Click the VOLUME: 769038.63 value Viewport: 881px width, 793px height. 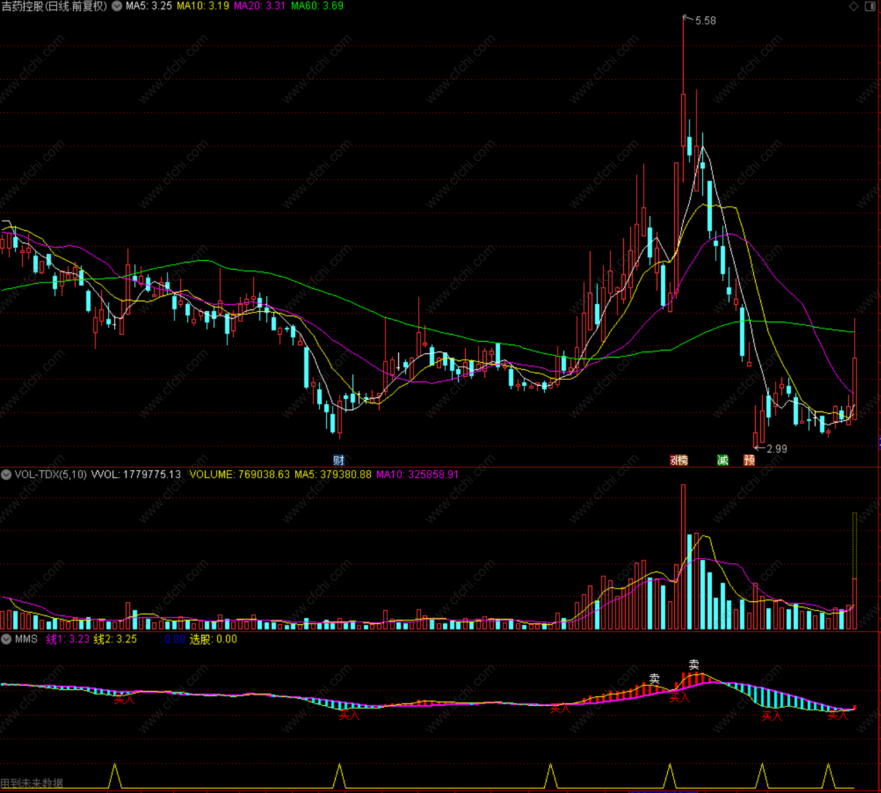pyautogui.click(x=240, y=474)
